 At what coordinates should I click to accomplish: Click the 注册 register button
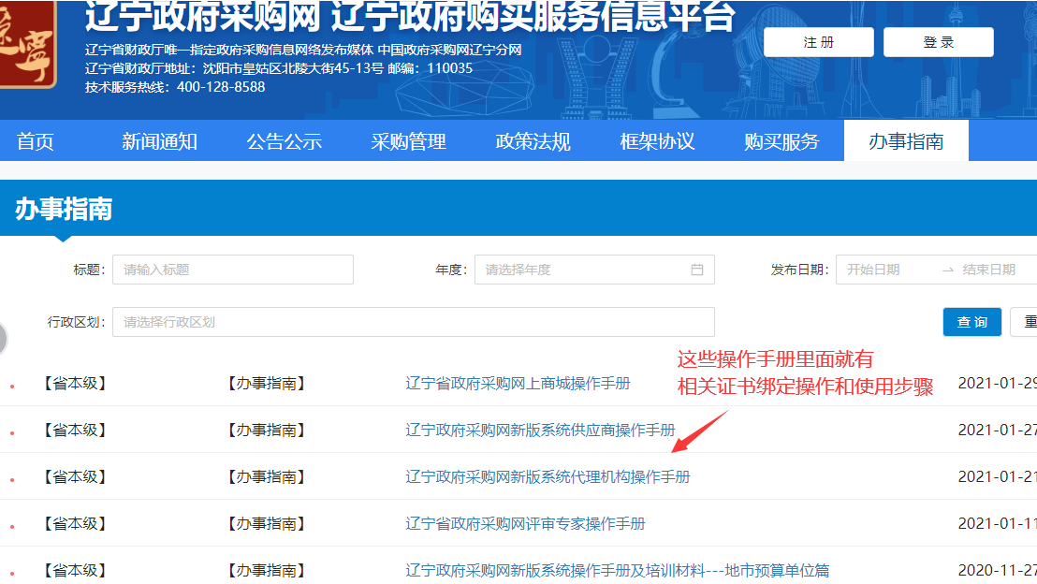(818, 42)
